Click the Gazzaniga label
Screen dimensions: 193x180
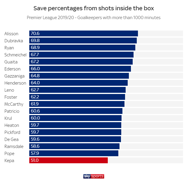(15, 76)
